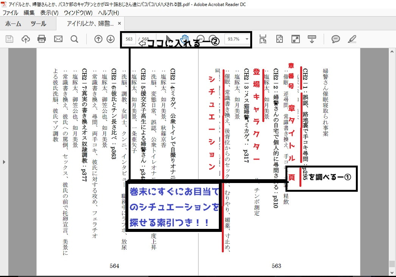The image size is (396, 277).
Task: Click the page number field showing 563
Action: pos(129,39)
